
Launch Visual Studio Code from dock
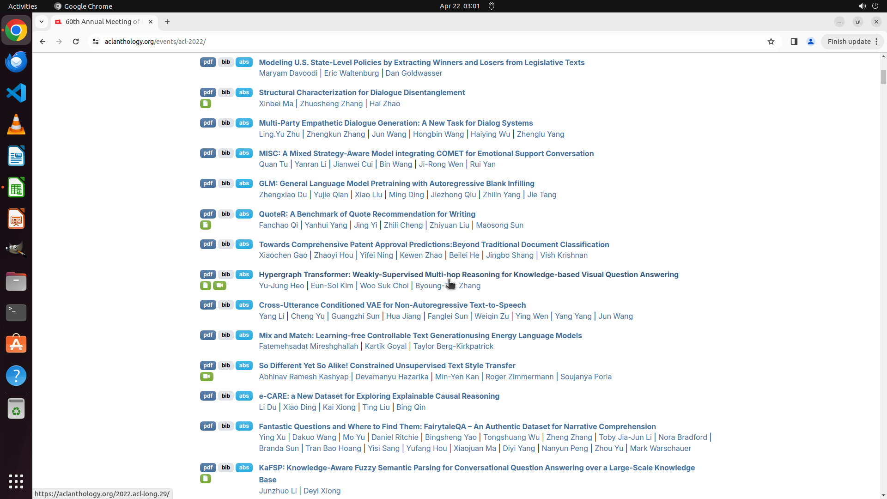pyautogui.click(x=16, y=93)
